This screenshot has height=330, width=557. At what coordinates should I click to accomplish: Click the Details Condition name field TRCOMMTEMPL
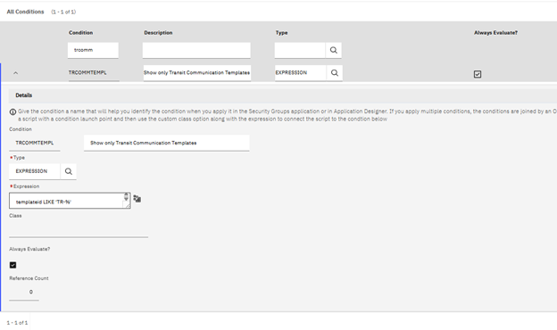click(x=35, y=143)
